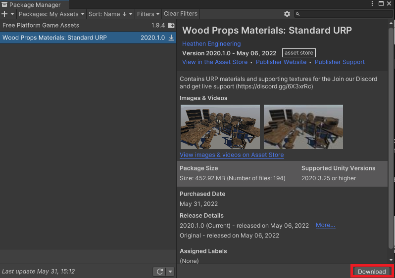The width and height of the screenshot is (395, 278).
Task: Click the View in the Asset Store link
Action: click(215, 62)
